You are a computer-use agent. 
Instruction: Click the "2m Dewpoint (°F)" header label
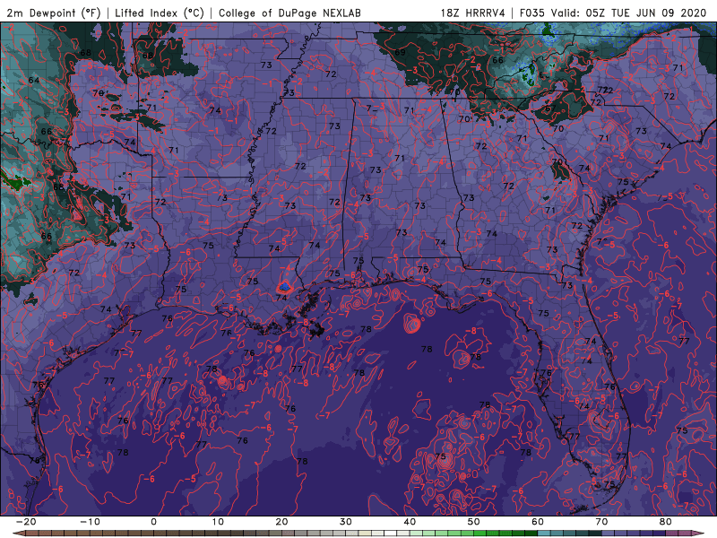(54, 13)
